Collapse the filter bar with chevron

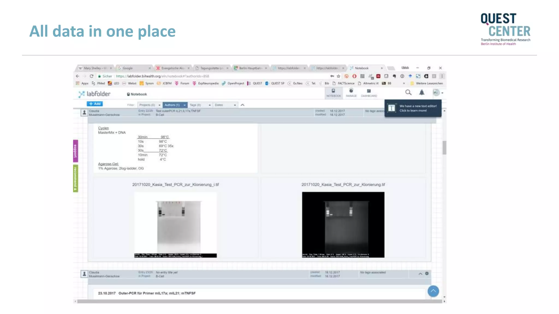[242, 105]
